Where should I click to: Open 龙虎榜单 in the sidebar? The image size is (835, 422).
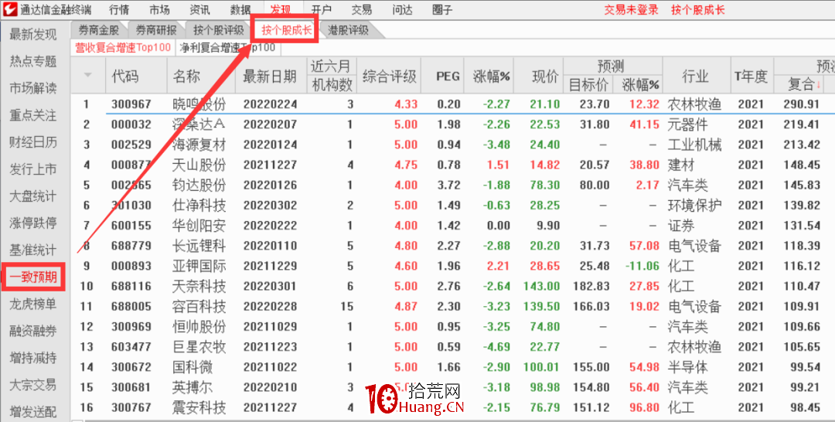[33, 305]
